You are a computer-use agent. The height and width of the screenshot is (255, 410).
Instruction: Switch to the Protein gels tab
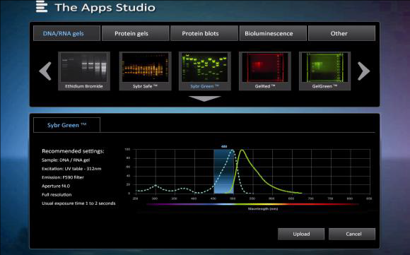pos(136,33)
